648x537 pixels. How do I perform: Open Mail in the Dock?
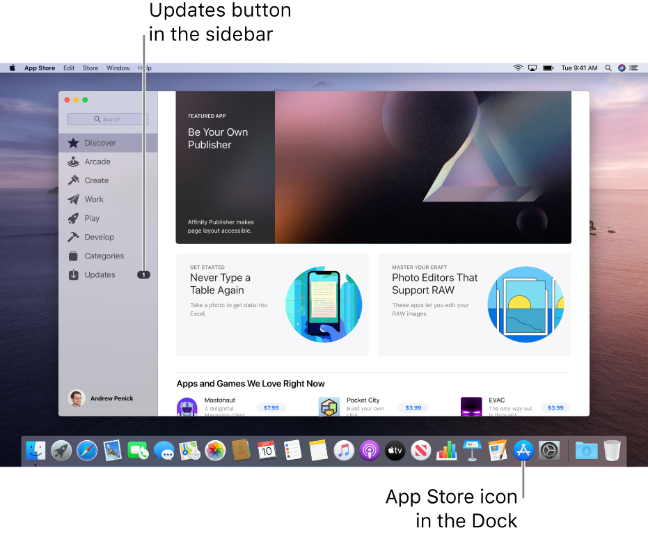[x=113, y=450]
